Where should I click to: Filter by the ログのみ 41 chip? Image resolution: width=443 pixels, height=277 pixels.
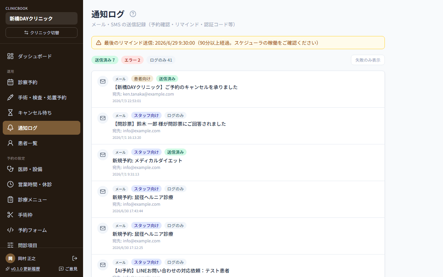(161, 60)
